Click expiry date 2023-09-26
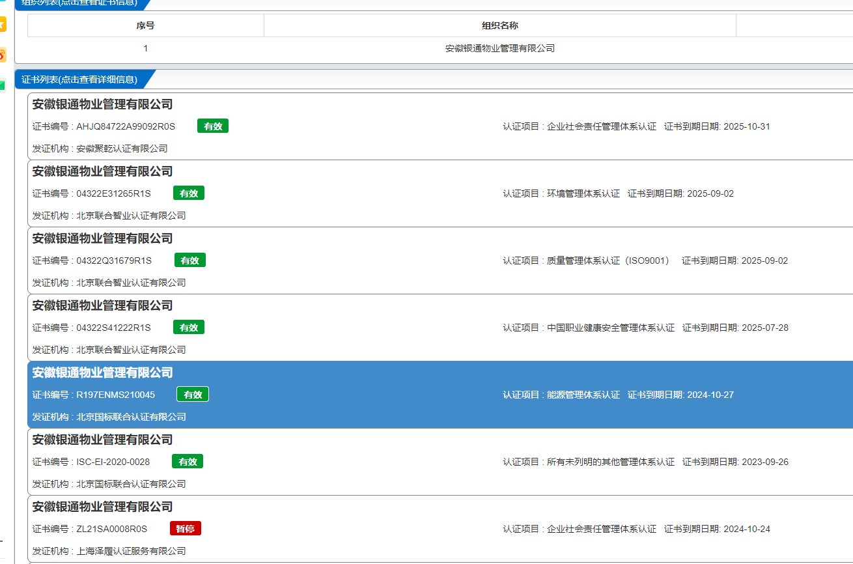The height and width of the screenshot is (564, 853). pos(765,462)
